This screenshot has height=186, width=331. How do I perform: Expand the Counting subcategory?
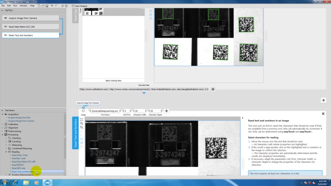tap(6, 142)
